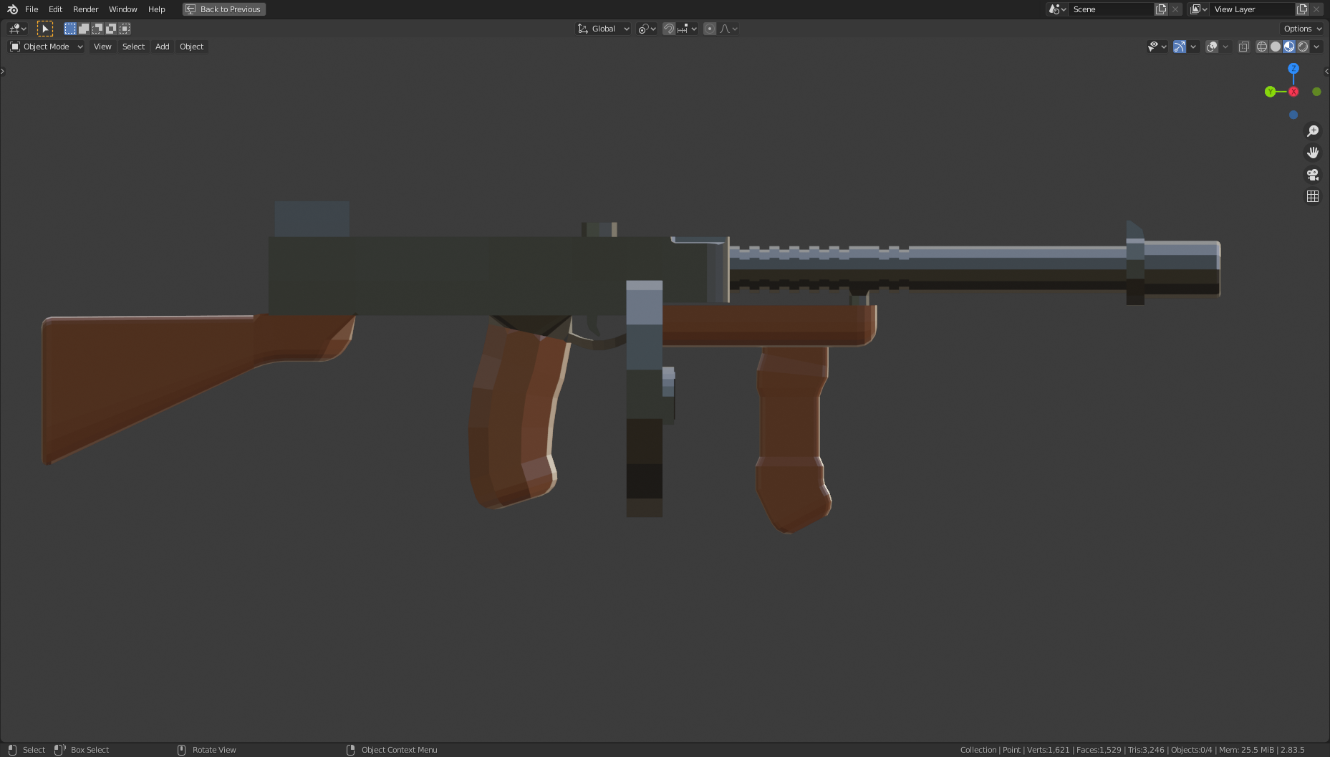Open the editor type selector icon
Viewport: 1330px width, 757px height.
point(16,29)
